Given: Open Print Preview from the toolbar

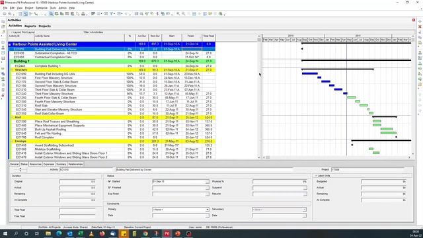Looking at the screenshot, I should [x=10, y=14].
